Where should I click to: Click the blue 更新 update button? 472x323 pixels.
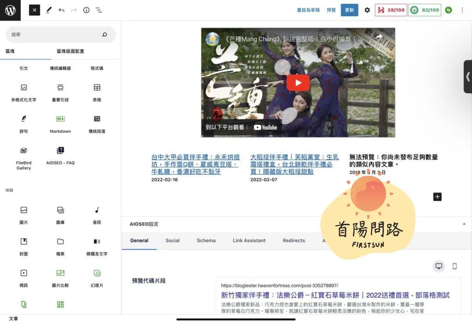[349, 10]
